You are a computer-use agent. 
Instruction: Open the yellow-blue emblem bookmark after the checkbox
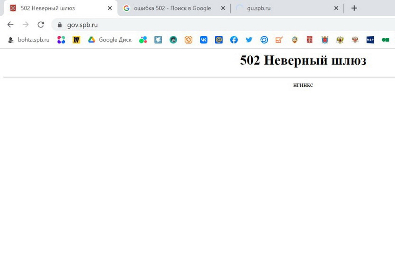pyautogui.click(x=295, y=40)
